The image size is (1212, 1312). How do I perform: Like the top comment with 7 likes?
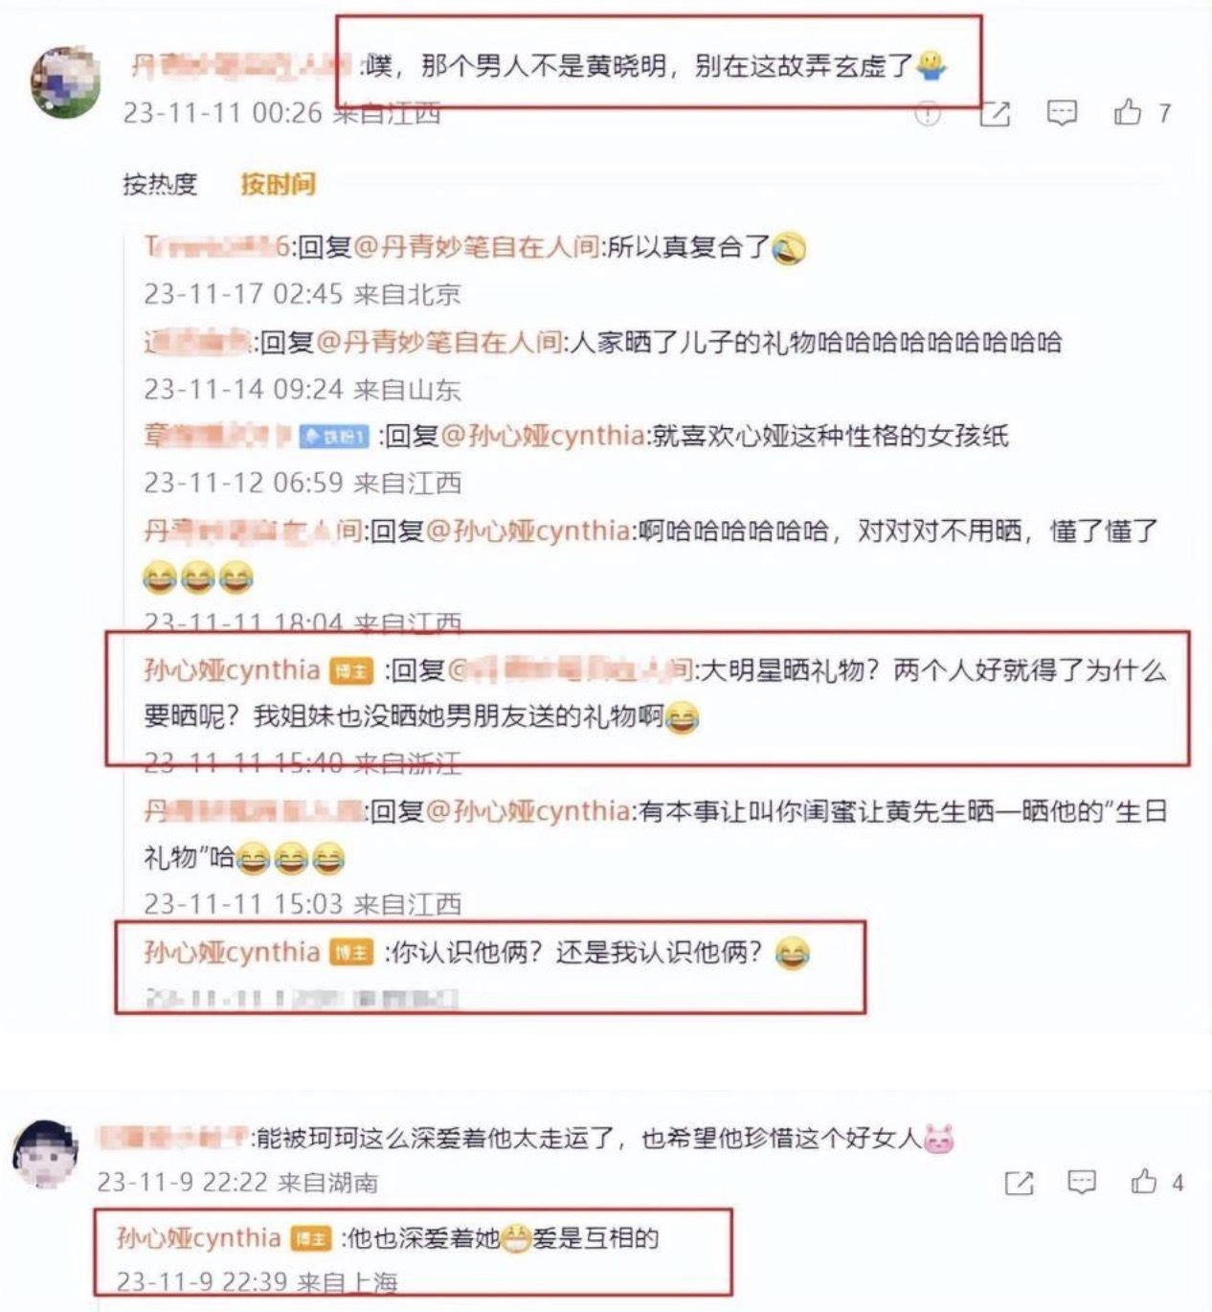tap(1128, 113)
